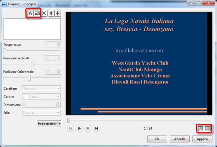217x147 pixels.
Task: Click the Posizione Orizzontale slider handle
Action: (x=29, y=78)
